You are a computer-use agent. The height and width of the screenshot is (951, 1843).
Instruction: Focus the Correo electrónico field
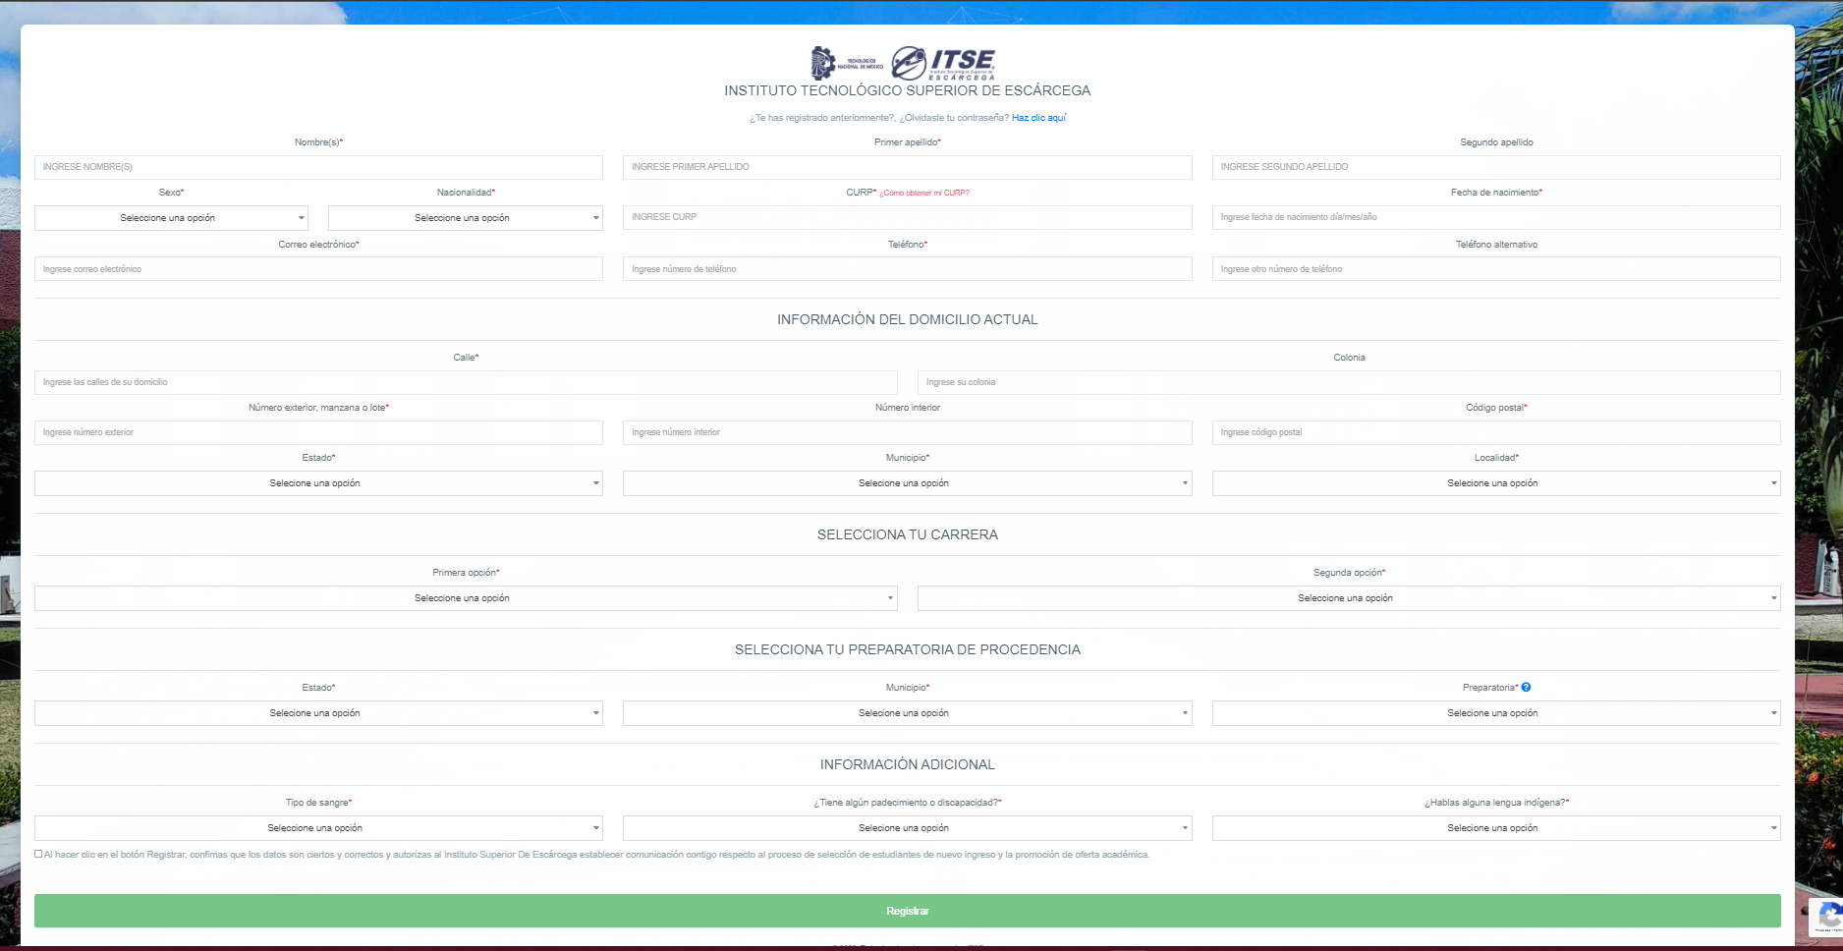[318, 269]
